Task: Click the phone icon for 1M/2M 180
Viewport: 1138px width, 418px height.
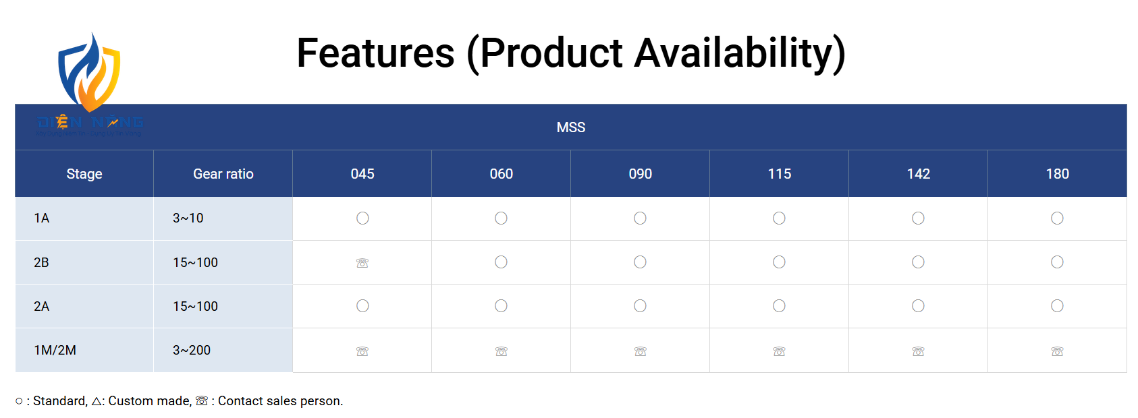Action: tap(1058, 351)
